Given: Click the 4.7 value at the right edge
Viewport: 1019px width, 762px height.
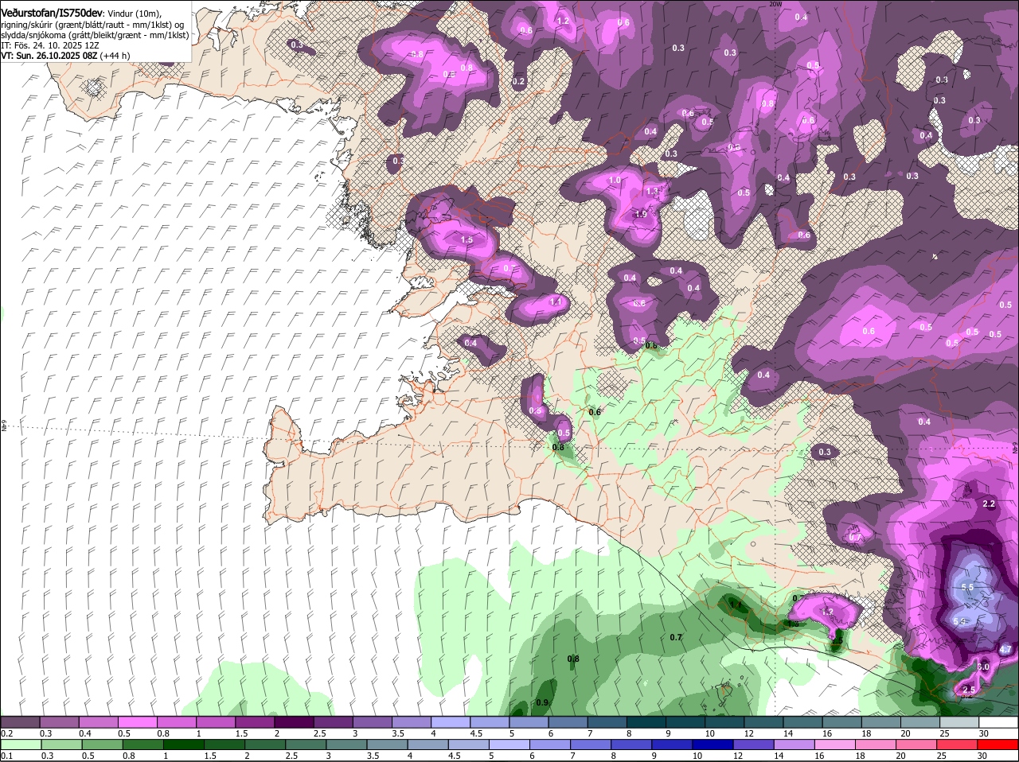Looking at the screenshot, I should (x=1005, y=649).
